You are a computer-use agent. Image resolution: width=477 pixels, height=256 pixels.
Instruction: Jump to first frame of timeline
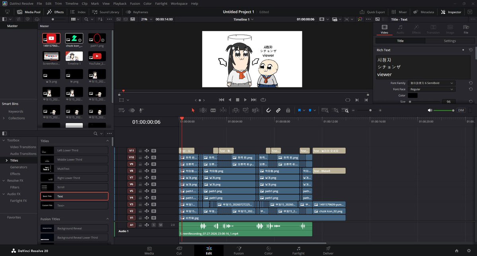point(222,100)
